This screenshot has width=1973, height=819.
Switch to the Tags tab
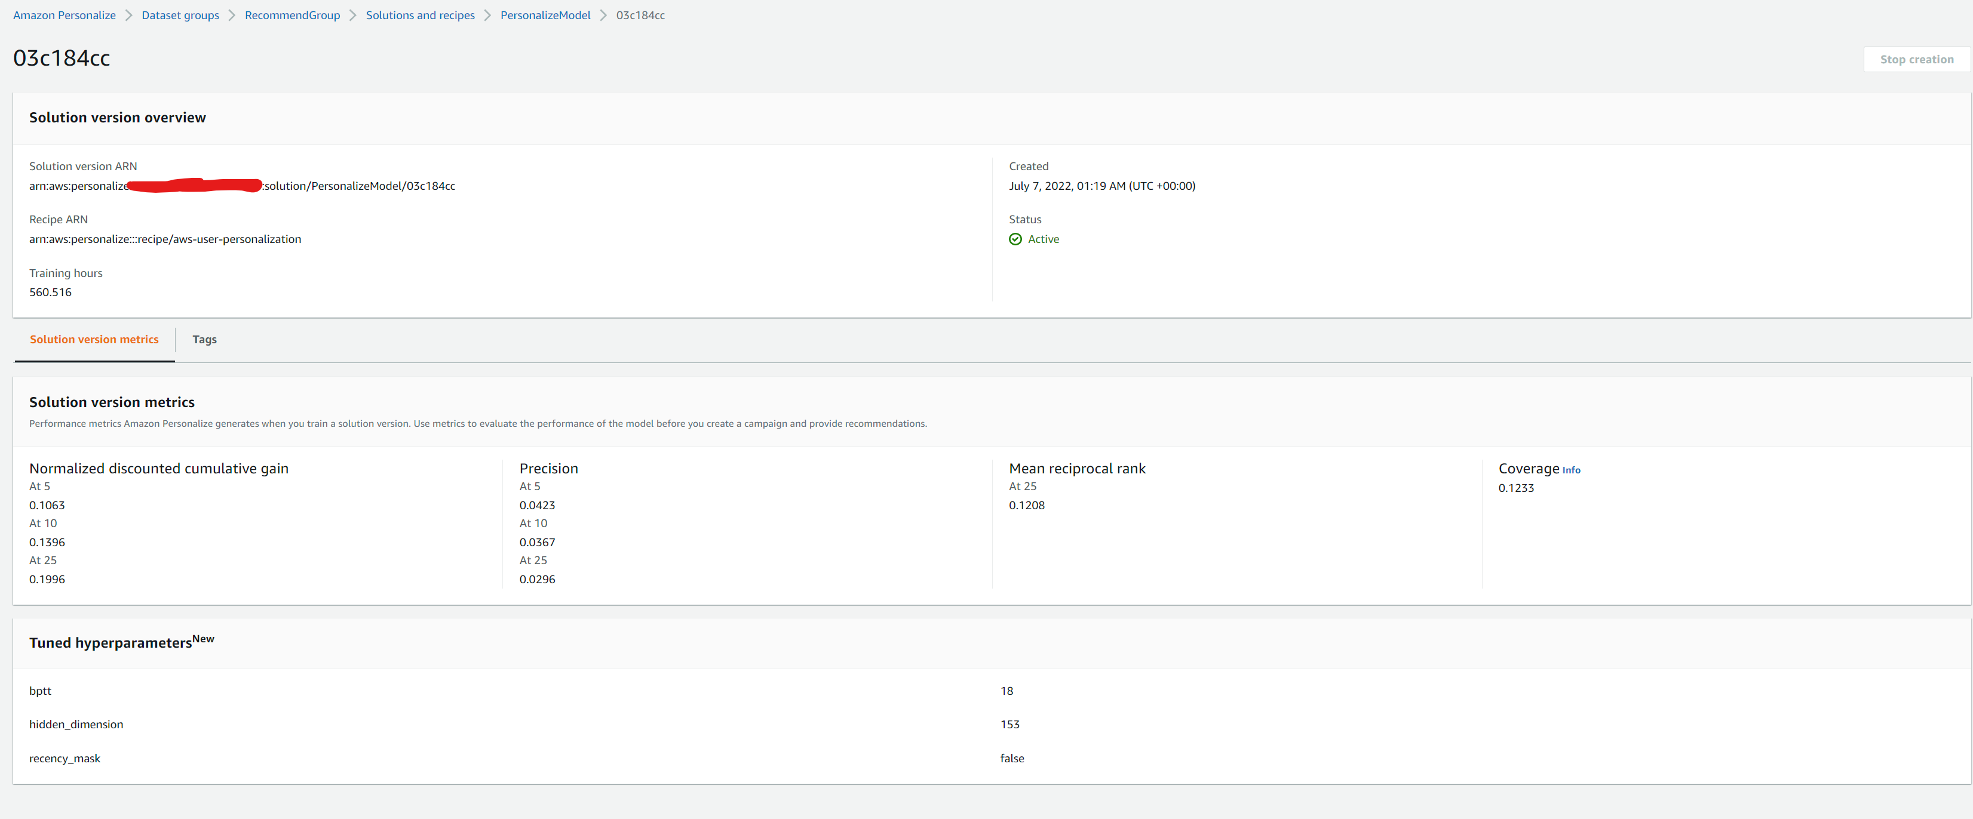coord(204,339)
